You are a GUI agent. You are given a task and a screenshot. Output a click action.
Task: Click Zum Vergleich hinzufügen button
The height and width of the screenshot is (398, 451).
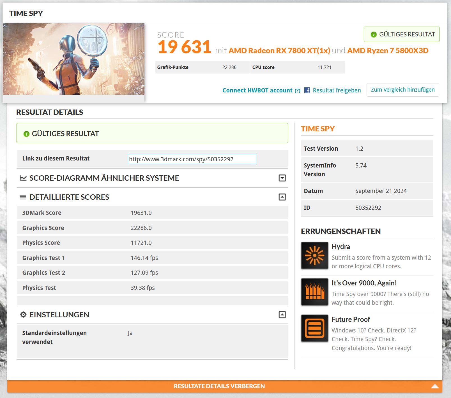(402, 90)
